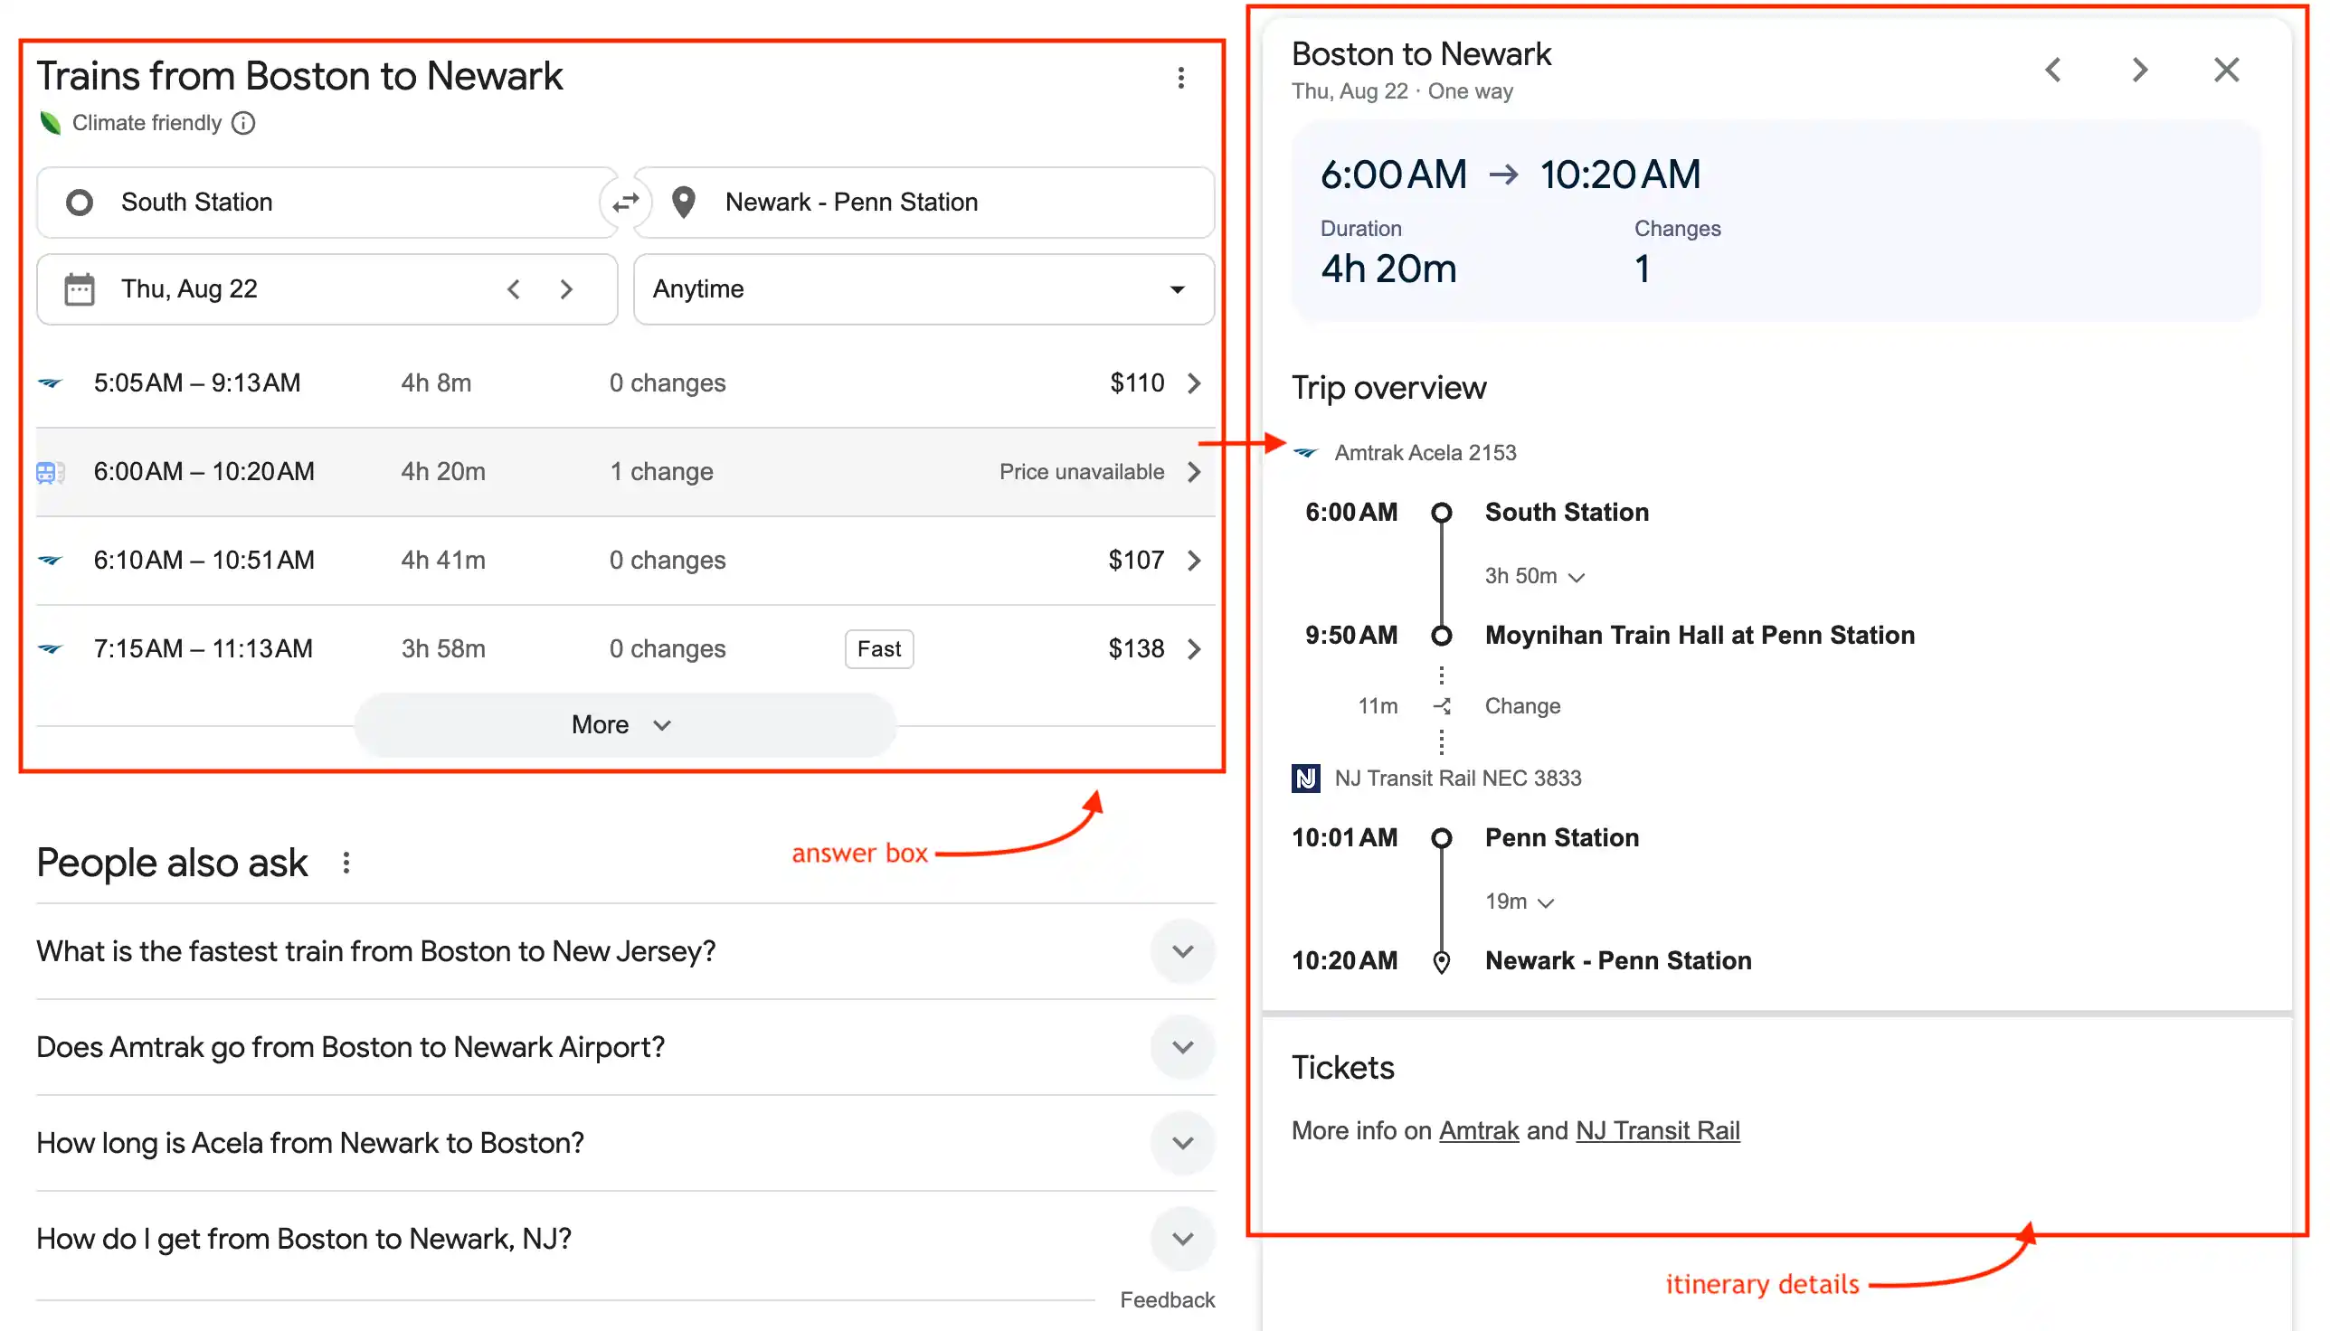The width and height of the screenshot is (2330, 1331).
Task: Expand How long is Acela from Newark question
Action: 1182,1144
